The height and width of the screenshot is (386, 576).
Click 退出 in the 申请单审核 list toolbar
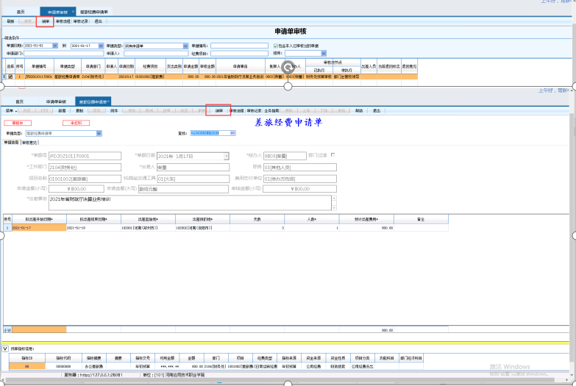point(98,21)
